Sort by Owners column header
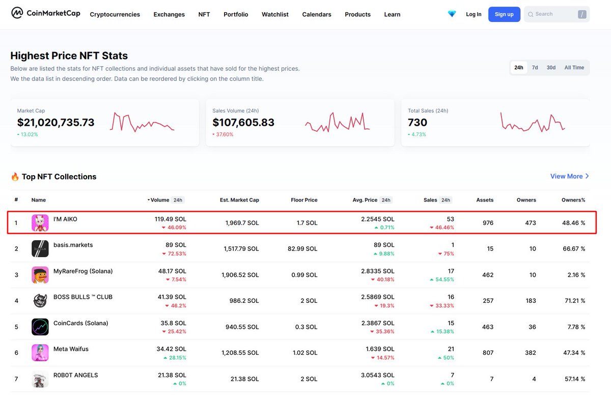The image size is (611, 395). click(526, 200)
